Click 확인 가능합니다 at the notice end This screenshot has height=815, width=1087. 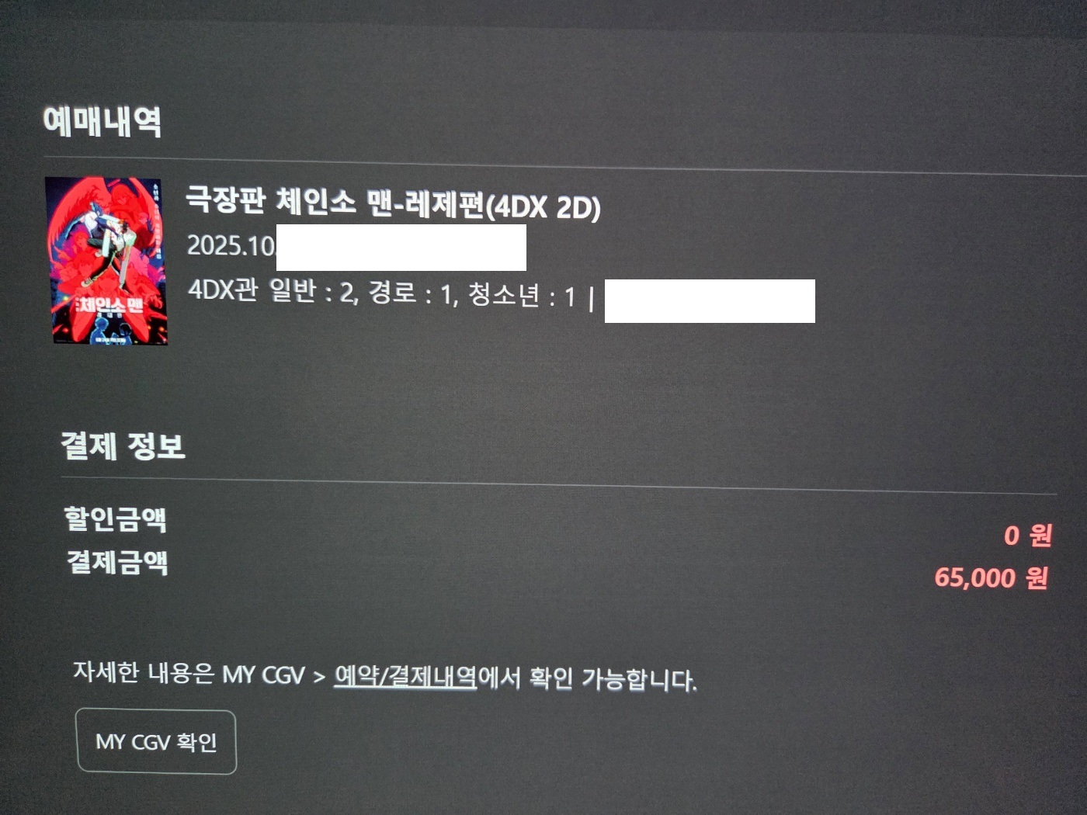(x=613, y=679)
